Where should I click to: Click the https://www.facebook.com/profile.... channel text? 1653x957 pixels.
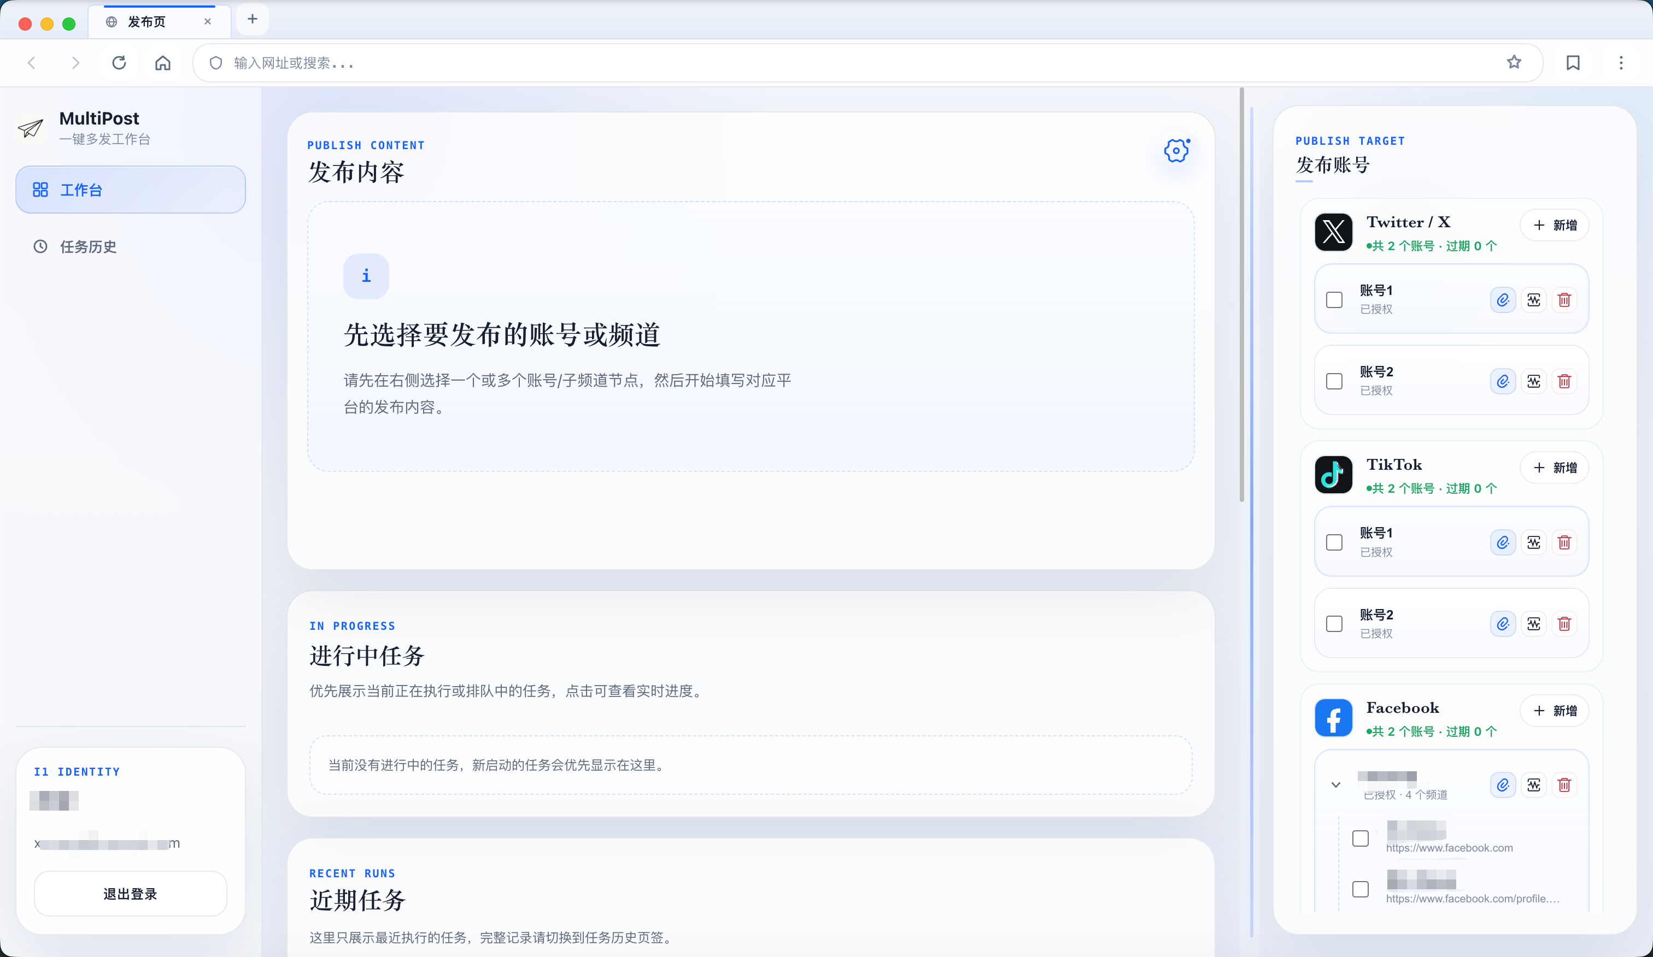pyautogui.click(x=1473, y=899)
